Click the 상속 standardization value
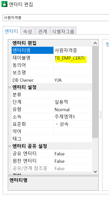The width and height of the screenshot is (109, 209). (64, 124)
